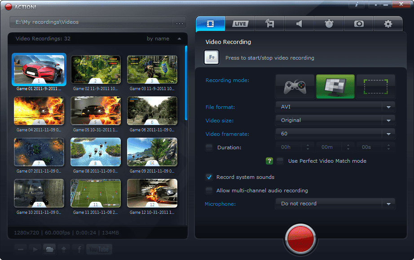Select the Game 07 thumbnail
The width and height of the screenshot is (414, 260).
pyautogui.click(x=39, y=152)
